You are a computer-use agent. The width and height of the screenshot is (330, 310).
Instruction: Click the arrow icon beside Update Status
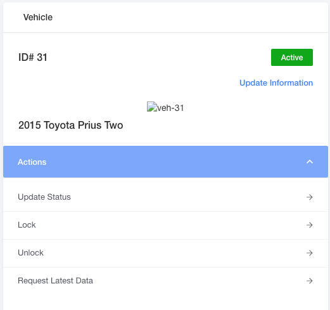[310, 197]
